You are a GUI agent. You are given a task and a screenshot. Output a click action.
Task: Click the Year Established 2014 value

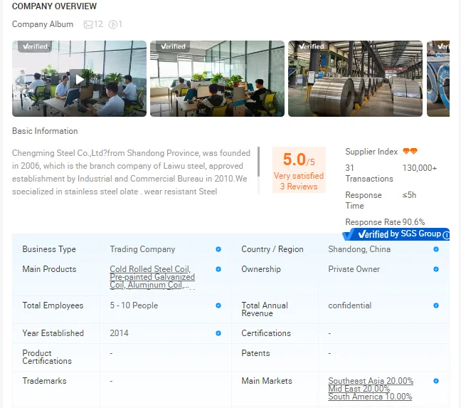119,333
